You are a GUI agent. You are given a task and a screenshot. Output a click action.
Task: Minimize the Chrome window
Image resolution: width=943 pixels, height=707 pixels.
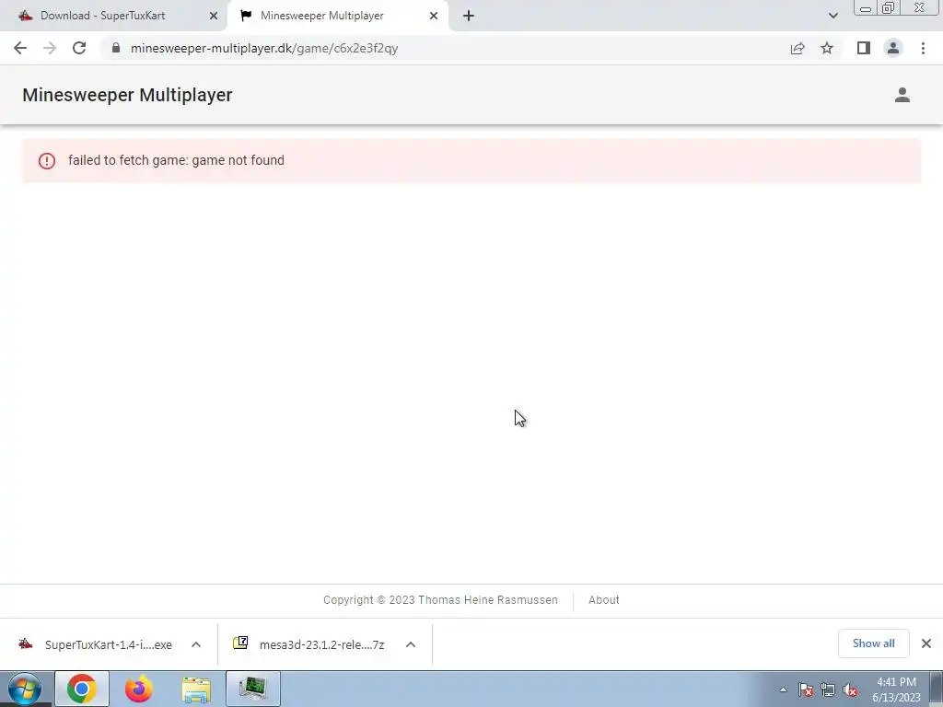[866, 7]
